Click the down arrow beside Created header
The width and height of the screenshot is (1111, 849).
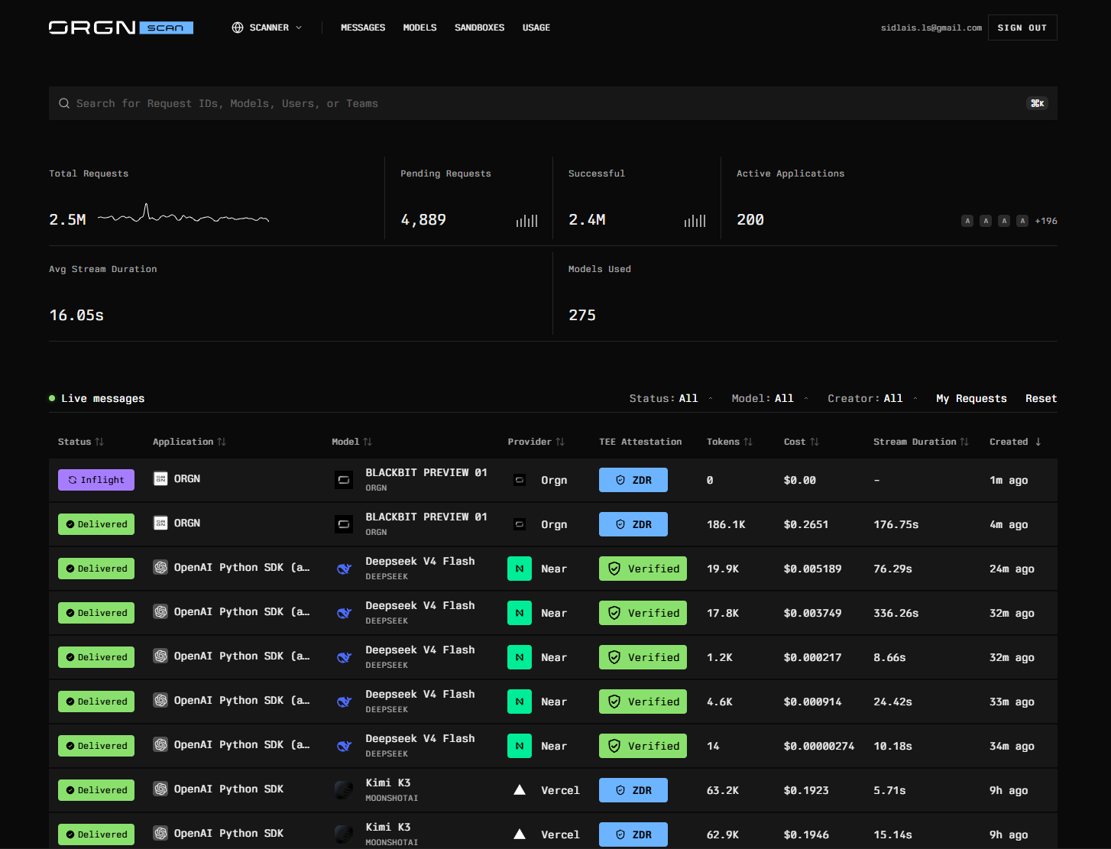(1038, 442)
